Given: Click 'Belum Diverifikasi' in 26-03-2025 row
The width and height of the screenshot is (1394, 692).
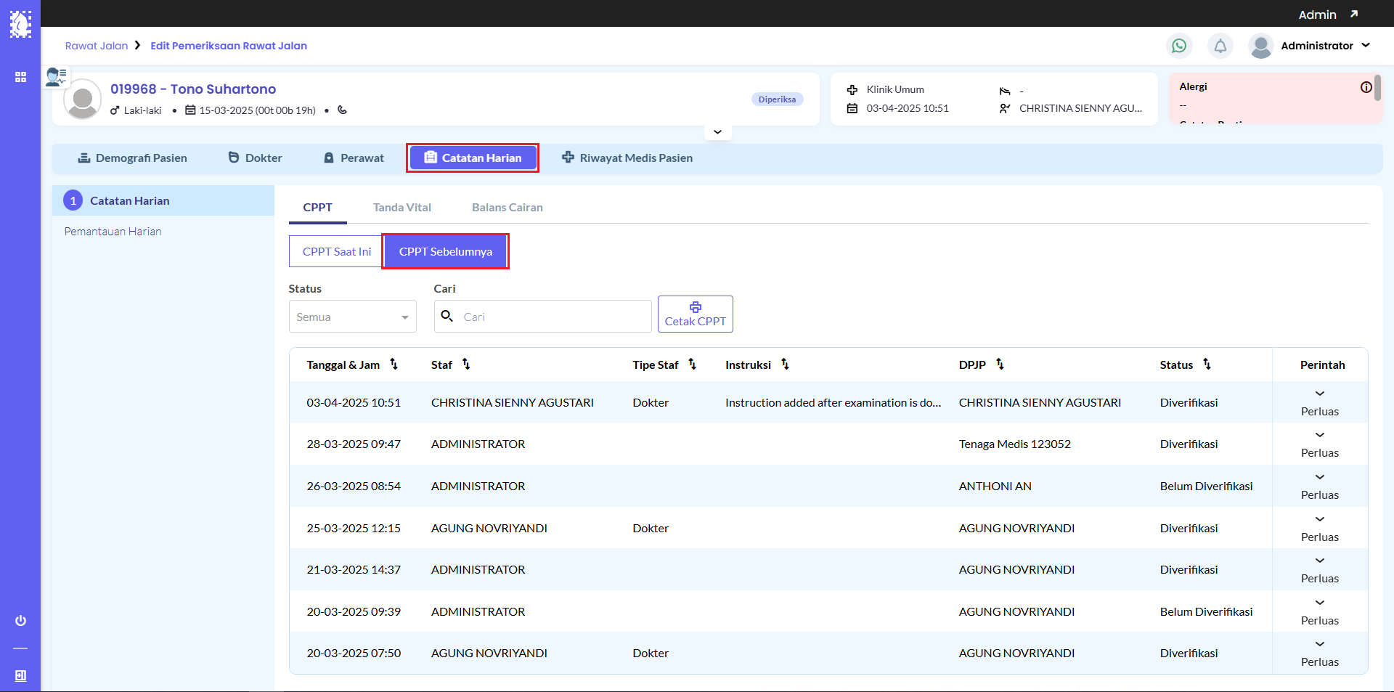Looking at the screenshot, I should point(1206,487).
